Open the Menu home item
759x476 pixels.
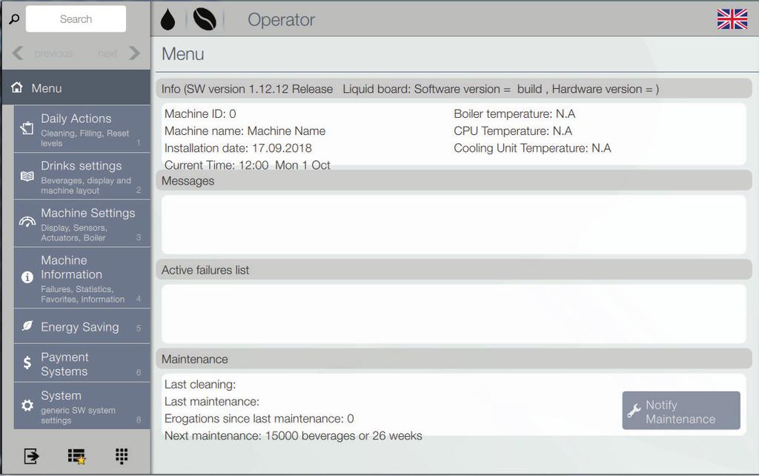(76, 87)
